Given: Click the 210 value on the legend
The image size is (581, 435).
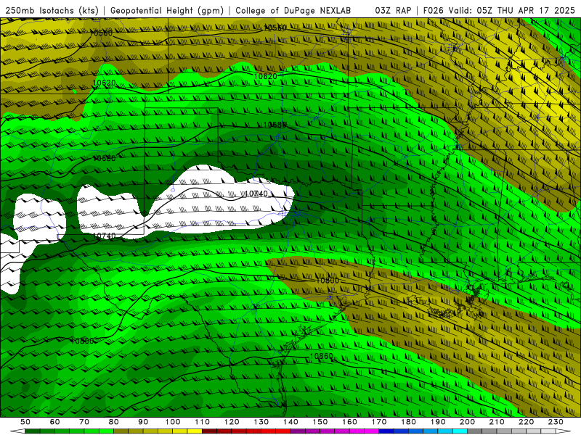Looking at the screenshot, I should pos(497,422).
